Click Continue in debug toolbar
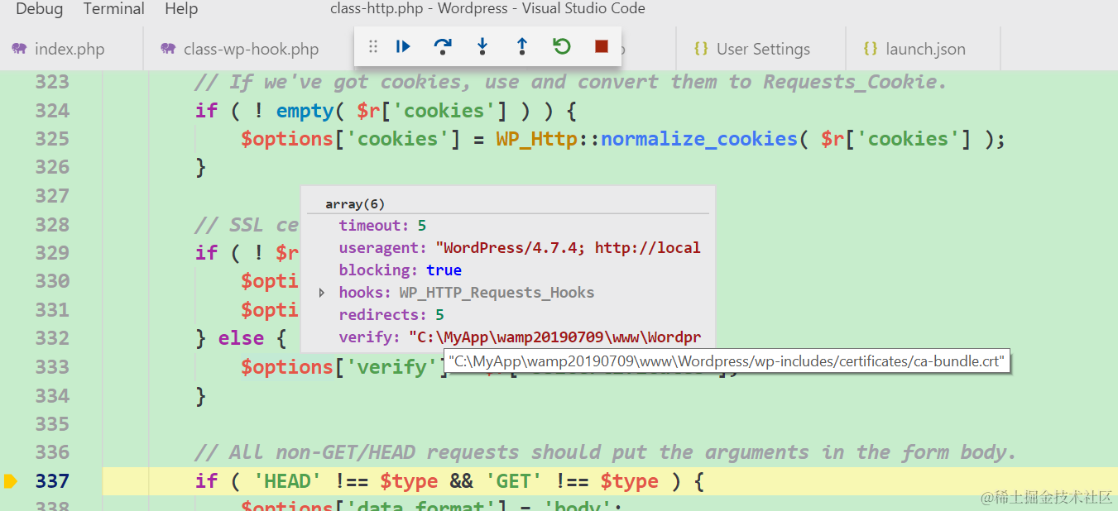 [x=403, y=47]
